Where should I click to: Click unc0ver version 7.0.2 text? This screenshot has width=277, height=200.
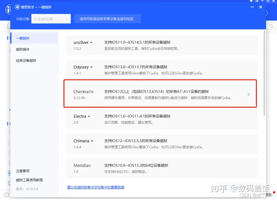click(x=77, y=48)
